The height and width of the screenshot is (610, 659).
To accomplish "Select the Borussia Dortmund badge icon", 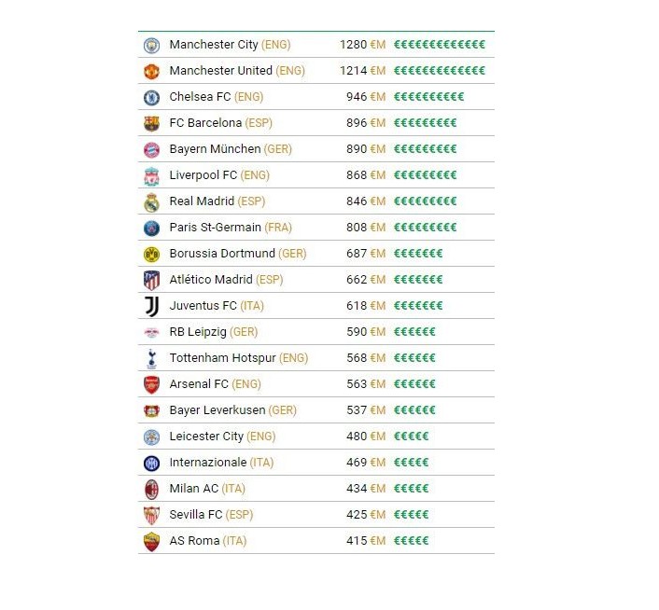I will (151, 254).
